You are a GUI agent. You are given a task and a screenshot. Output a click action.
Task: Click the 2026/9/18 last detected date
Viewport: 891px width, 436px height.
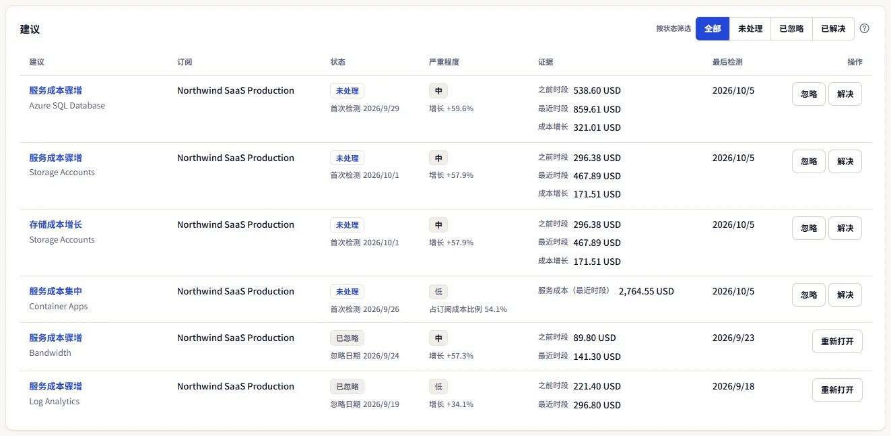coord(733,386)
